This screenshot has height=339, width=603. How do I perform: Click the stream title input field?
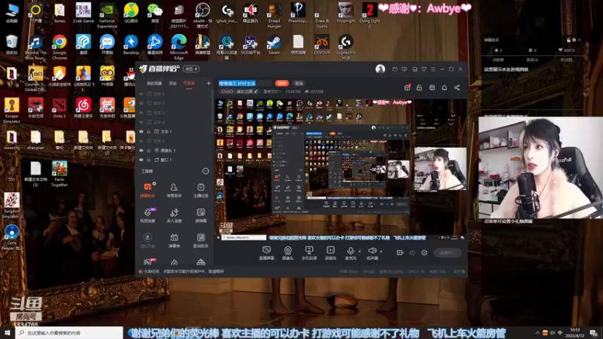coord(245,83)
